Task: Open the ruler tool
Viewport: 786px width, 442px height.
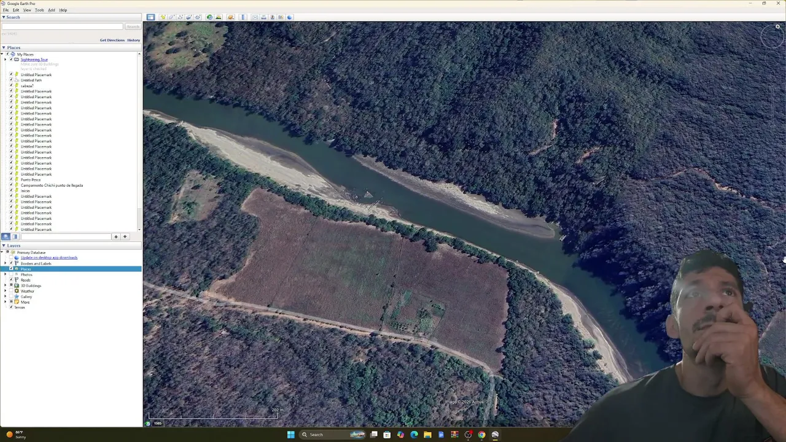Action: [243, 17]
